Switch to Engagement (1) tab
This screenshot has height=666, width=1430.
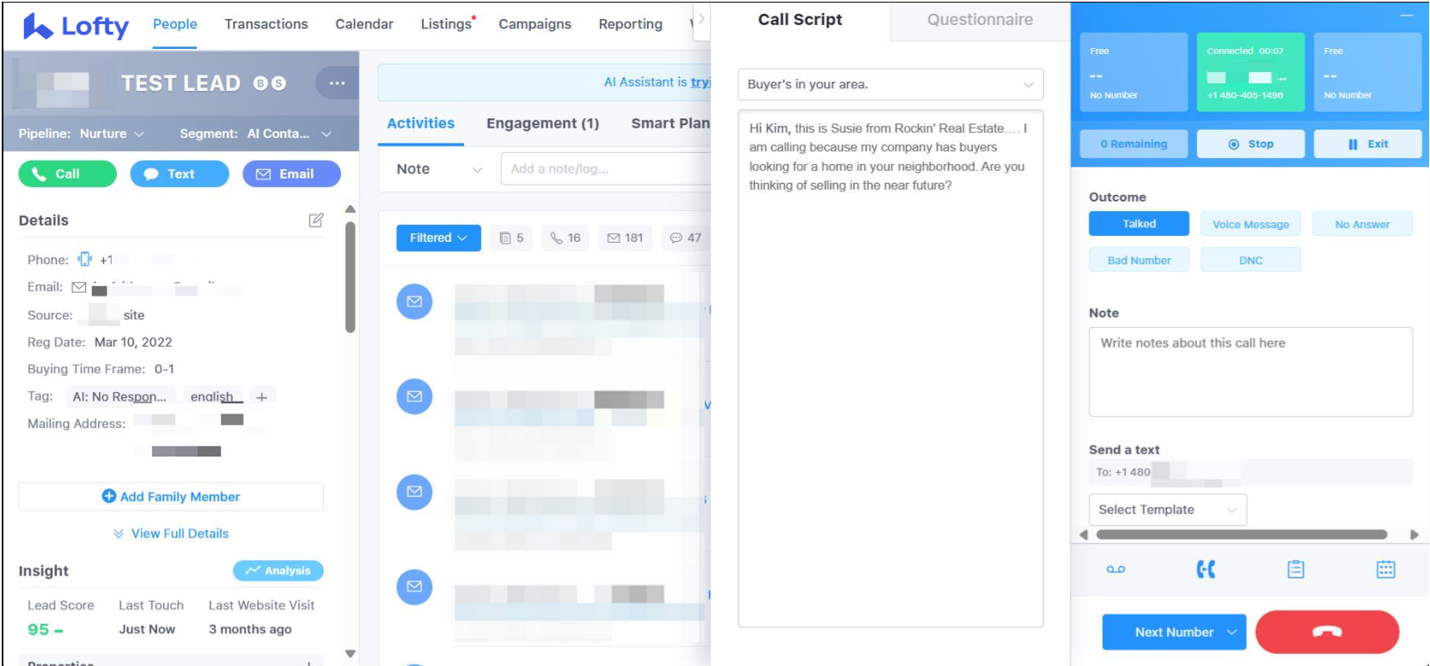(542, 124)
